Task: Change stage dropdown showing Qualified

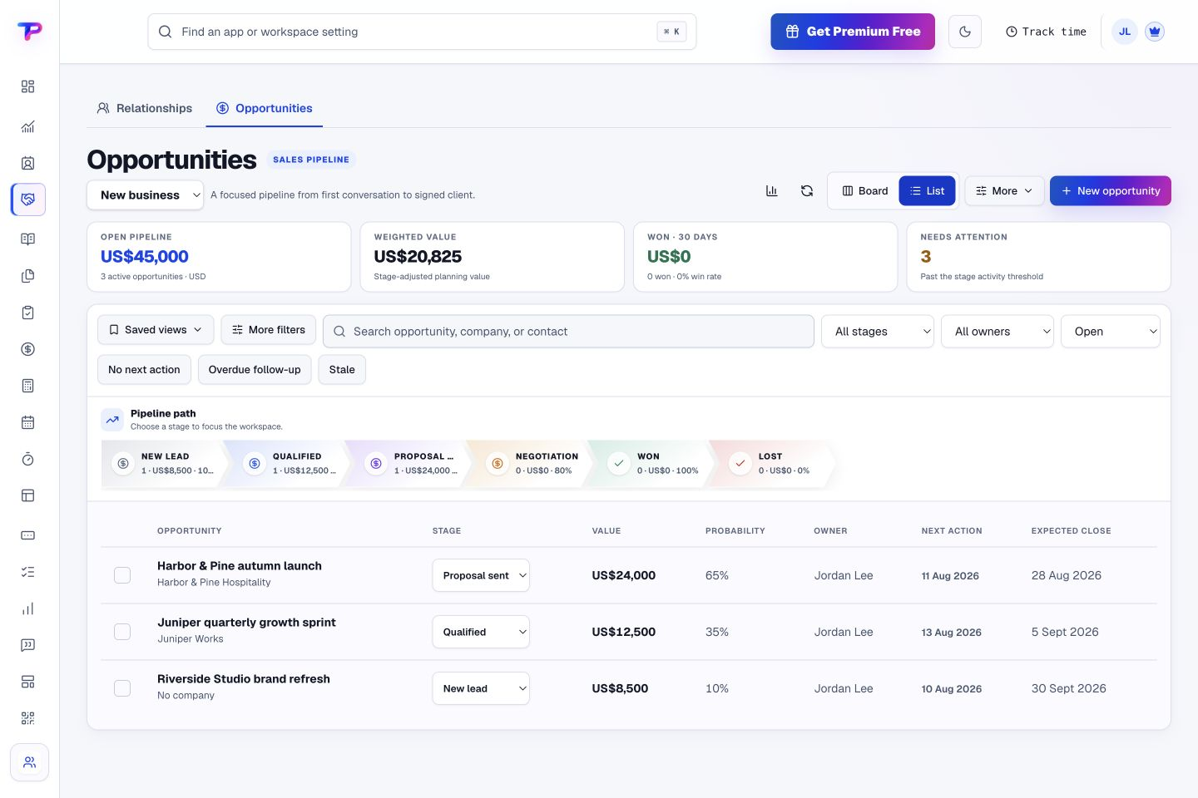Action: 481,632
